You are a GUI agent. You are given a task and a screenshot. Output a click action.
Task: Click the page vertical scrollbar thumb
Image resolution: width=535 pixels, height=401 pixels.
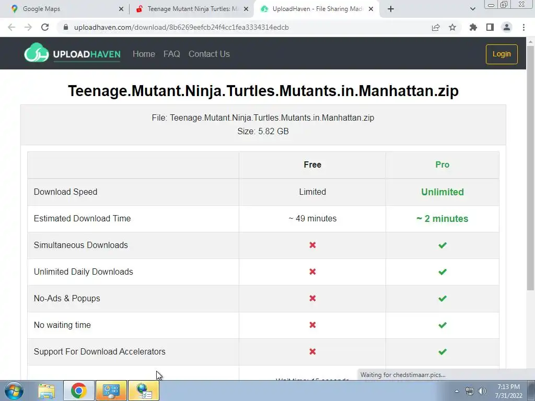pyautogui.click(x=530, y=167)
